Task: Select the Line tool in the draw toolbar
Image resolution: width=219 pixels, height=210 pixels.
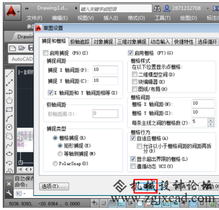Action: tap(10, 74)
